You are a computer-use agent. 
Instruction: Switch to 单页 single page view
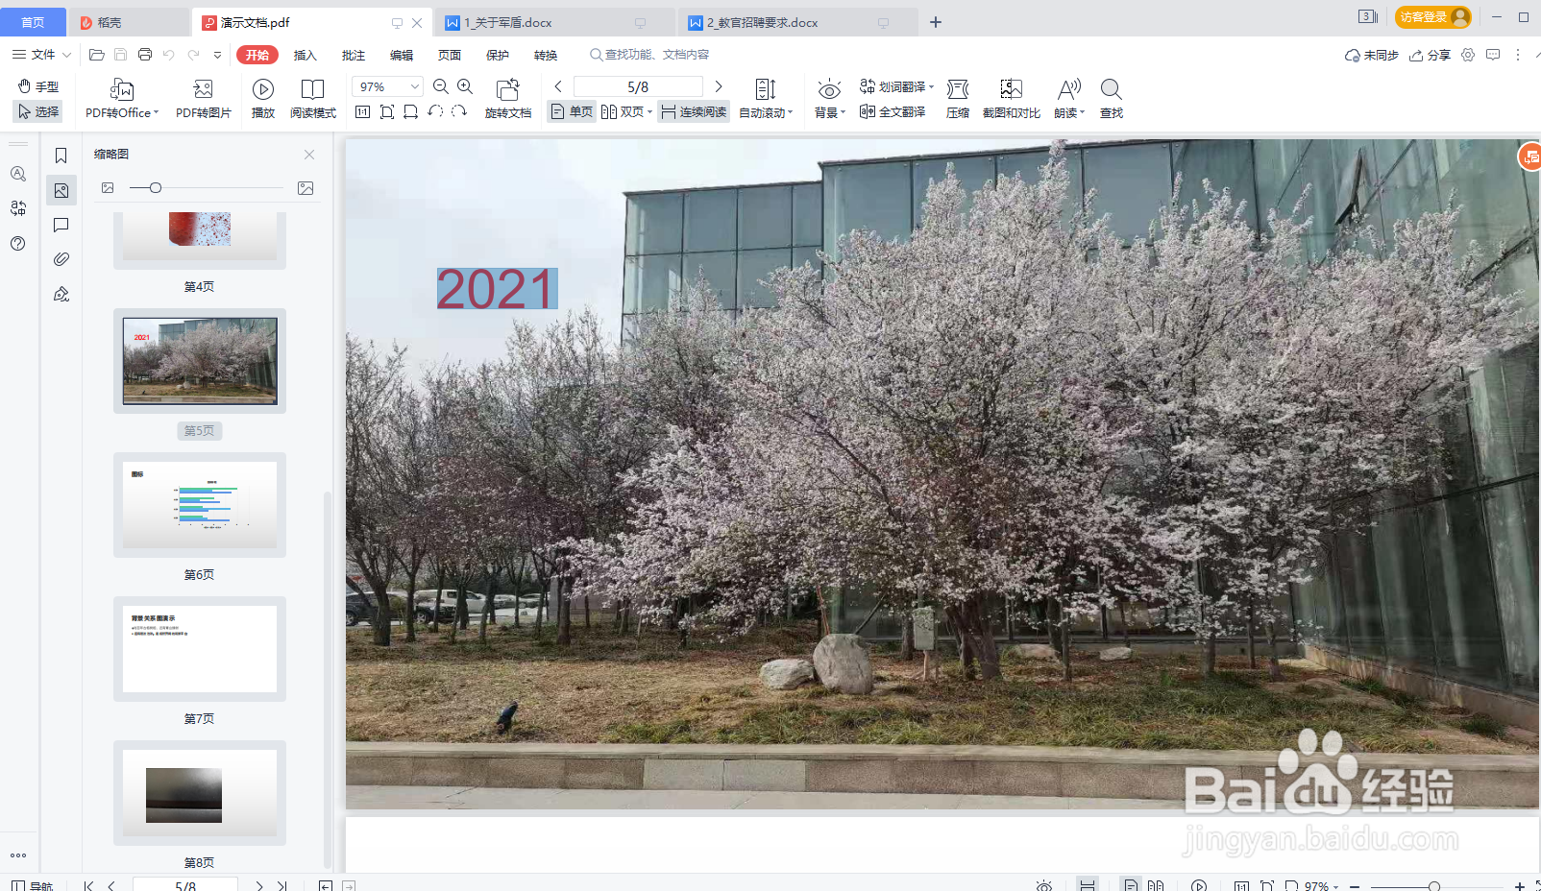tap(572, 111)
